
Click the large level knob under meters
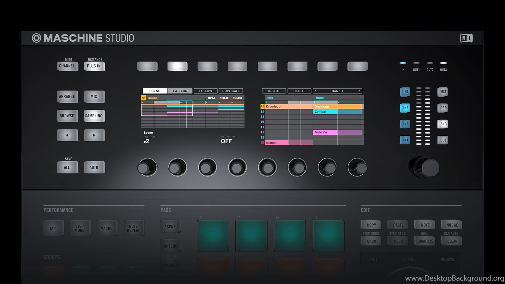(425, 167)
